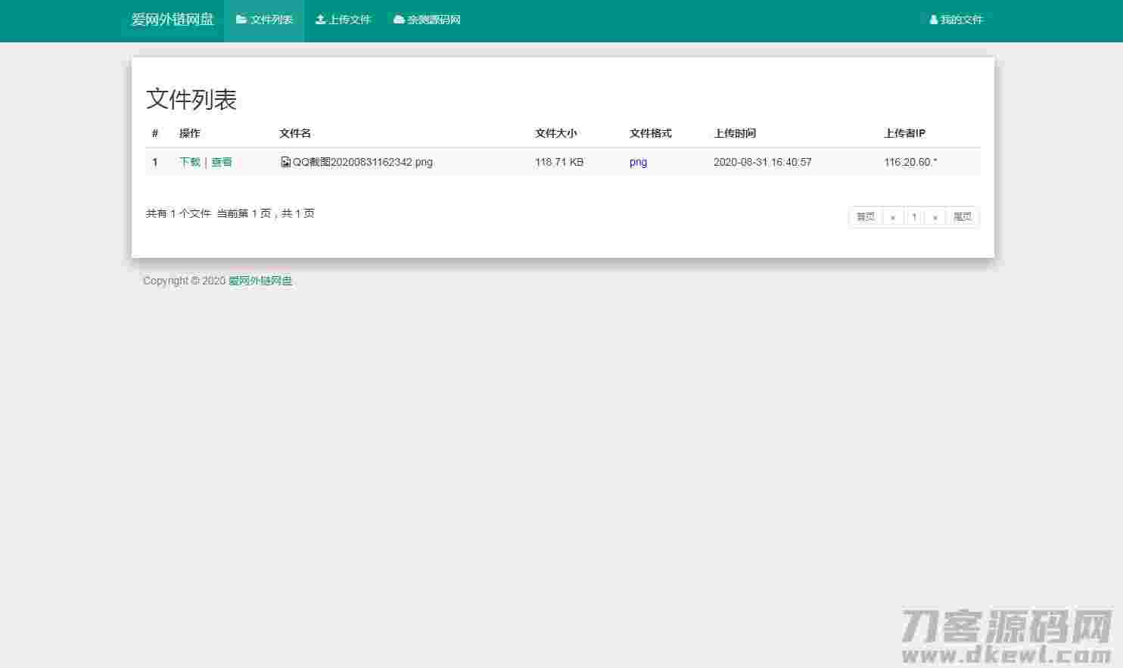View the file using the 查看 link
1123x668 pixels.
[222, 161]
